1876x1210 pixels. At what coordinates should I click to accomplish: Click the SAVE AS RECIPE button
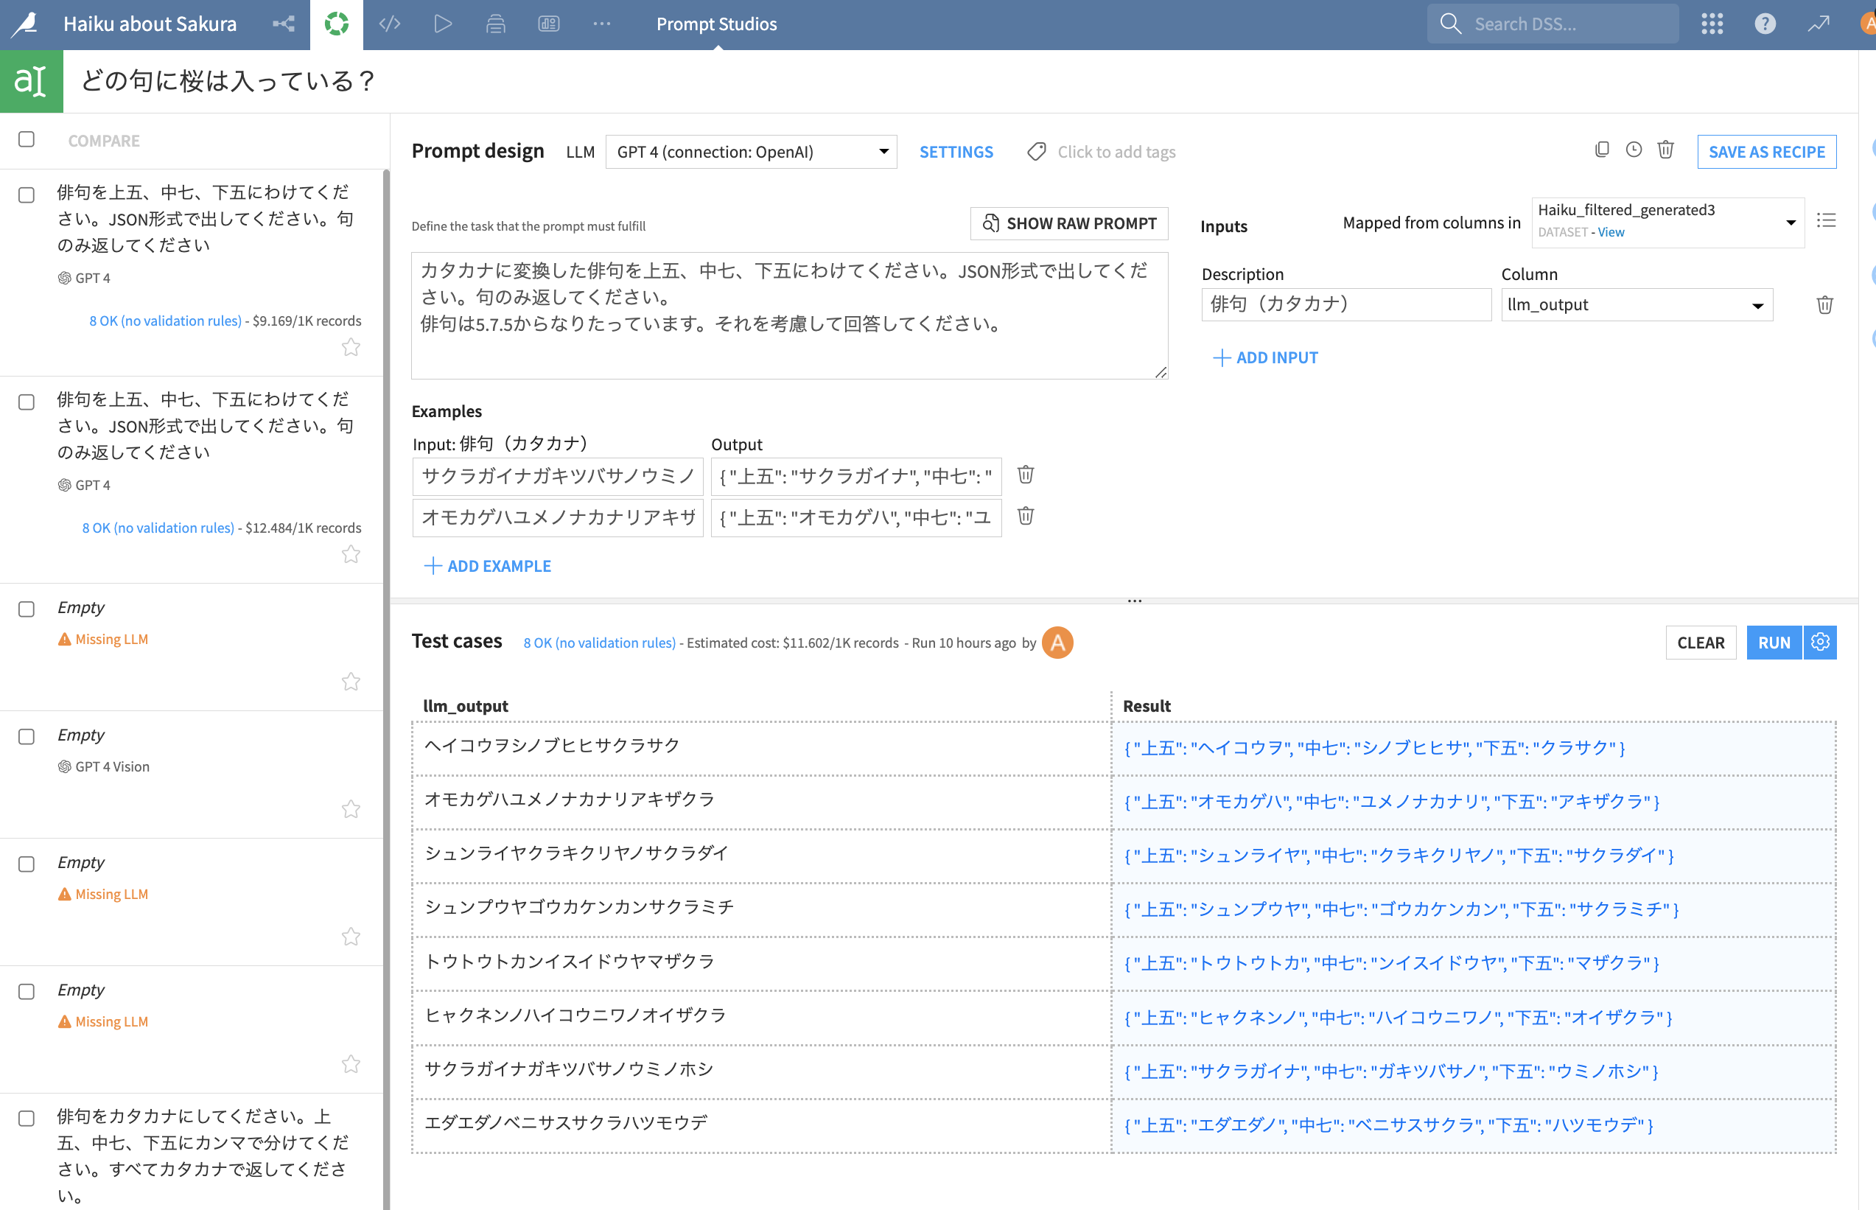tap(1766, 152)
